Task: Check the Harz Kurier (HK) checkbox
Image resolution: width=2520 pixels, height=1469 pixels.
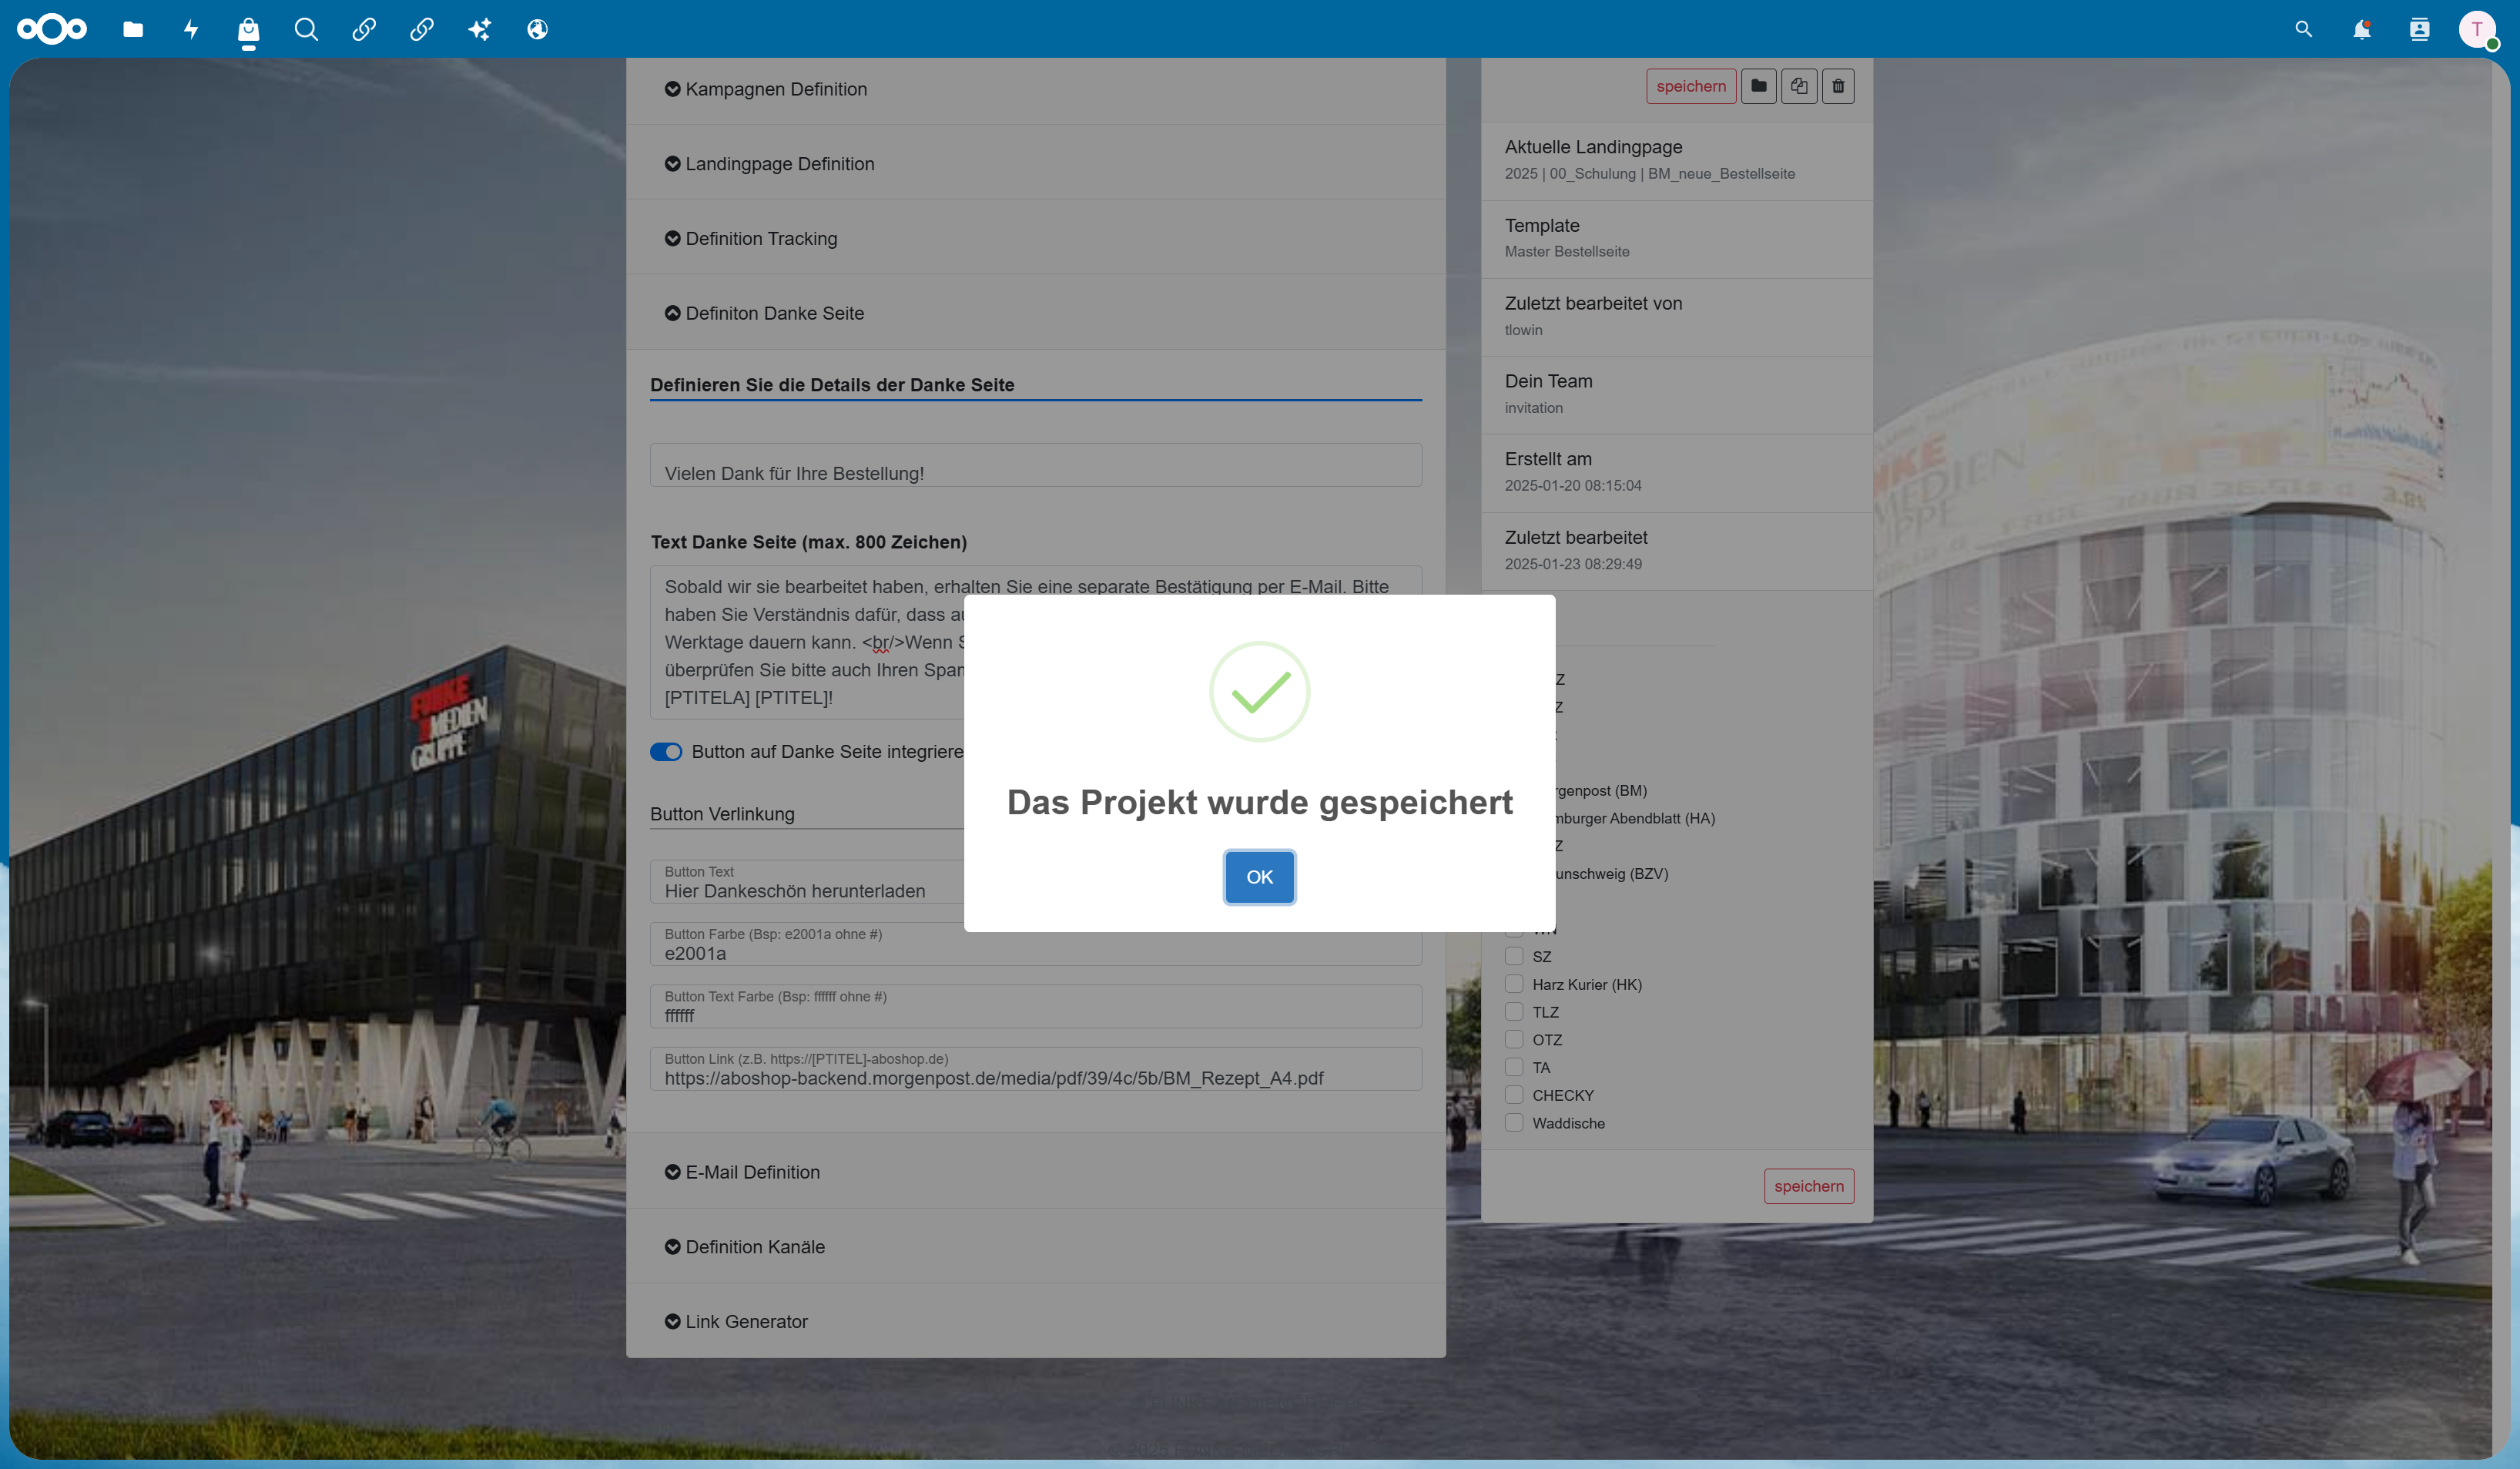Action: pyautogui.click(x=1514, y=984)
